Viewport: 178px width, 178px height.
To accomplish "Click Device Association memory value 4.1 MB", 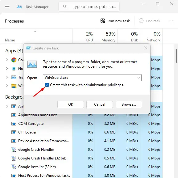I will click(110, 141).
